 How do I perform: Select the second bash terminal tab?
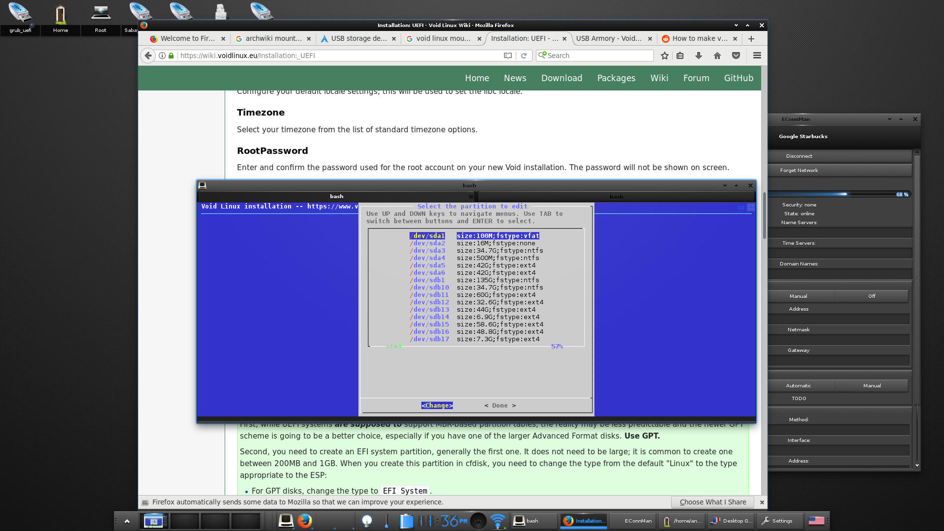pos(616,197)
